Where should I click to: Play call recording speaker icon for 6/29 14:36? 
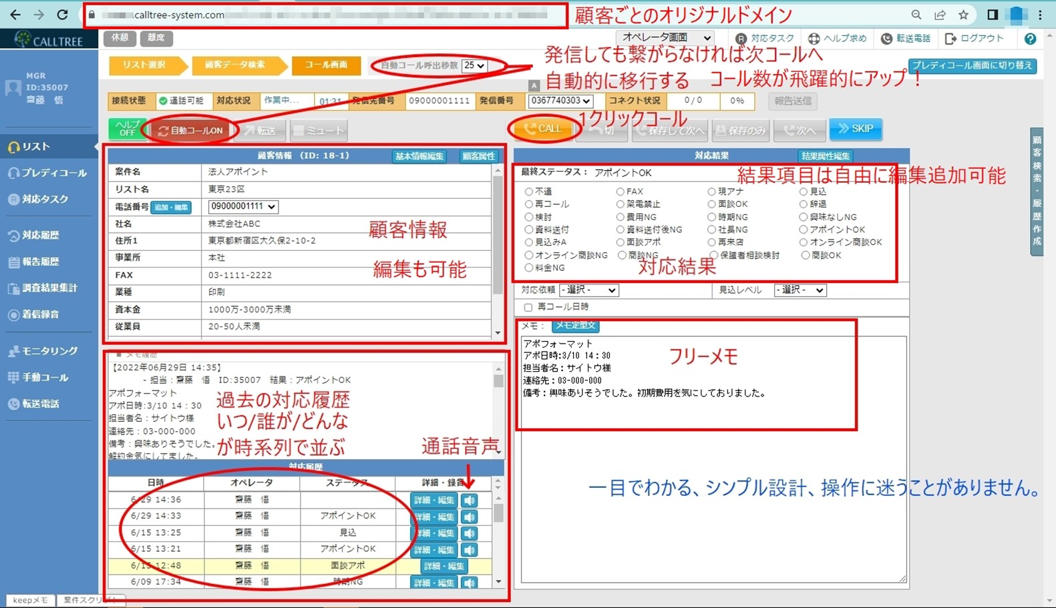click(x=470, y=500)
